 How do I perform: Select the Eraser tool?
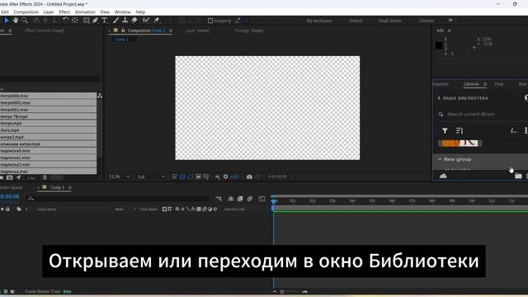(x=134, y=21)
